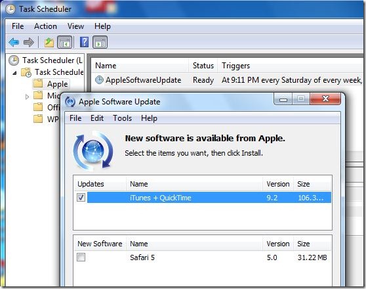This screenshot has width=366, height=289.
Task: Open Help via blue question mark icon
Action: pos(84,42)
